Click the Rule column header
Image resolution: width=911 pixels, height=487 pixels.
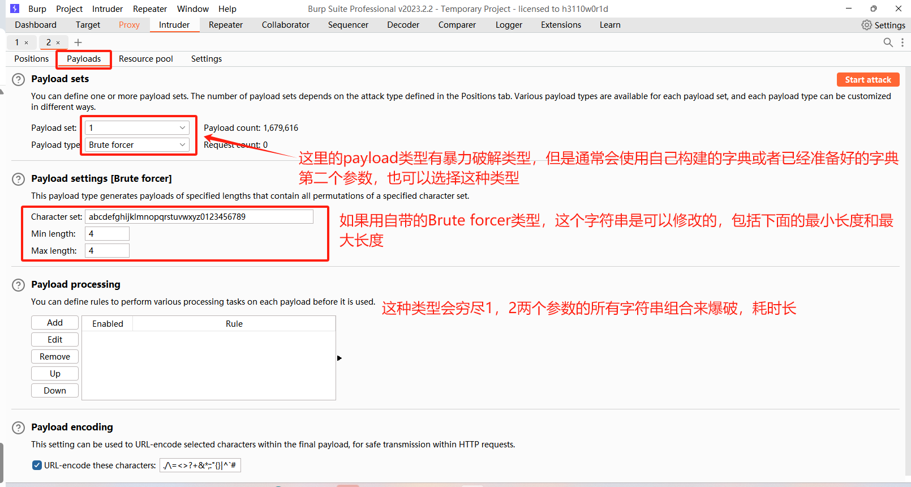234,324
